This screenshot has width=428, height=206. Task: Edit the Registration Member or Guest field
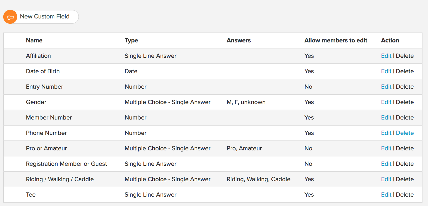[386, 164]
